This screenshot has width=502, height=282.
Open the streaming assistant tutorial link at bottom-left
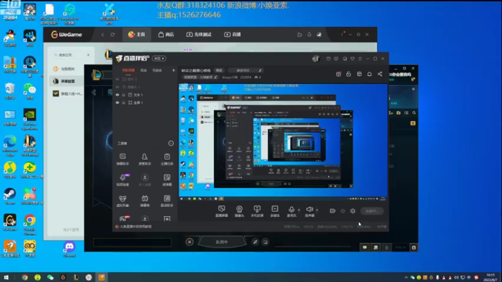(x=134, y=226)
